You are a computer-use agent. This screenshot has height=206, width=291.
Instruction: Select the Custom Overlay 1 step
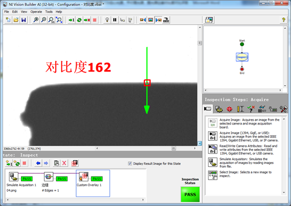point(93,183)
